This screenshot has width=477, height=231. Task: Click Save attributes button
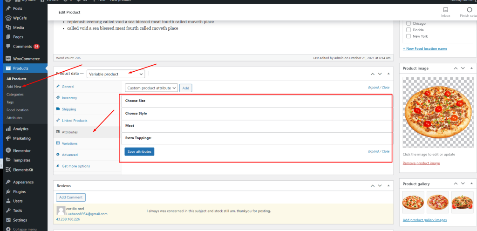[x=139, y=152]
